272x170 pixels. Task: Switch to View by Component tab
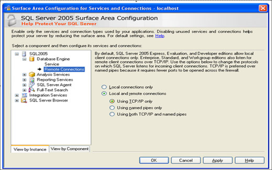point(69,149)
